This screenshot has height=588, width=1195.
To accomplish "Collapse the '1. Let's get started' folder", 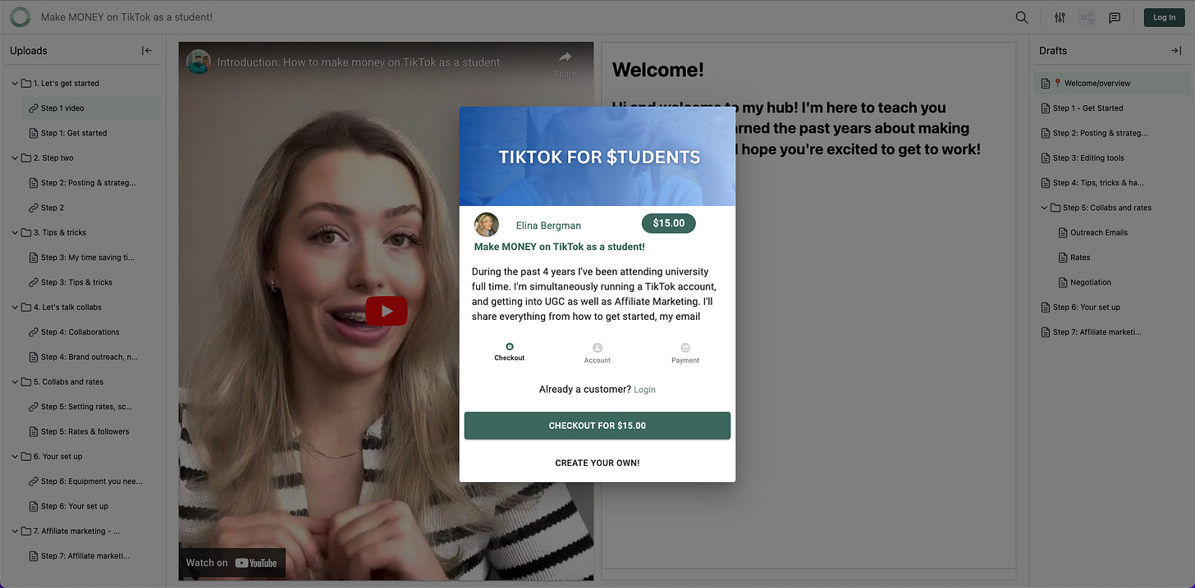I will pyautogui.click(x=15, y=84).
